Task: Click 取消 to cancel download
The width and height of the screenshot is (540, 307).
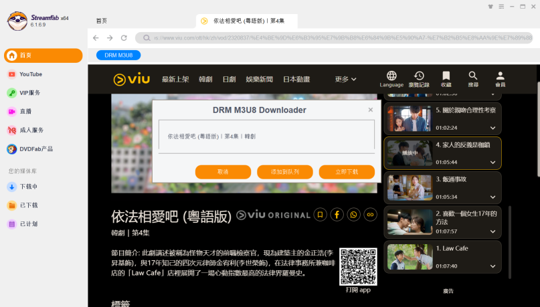Action: (223, 172)
